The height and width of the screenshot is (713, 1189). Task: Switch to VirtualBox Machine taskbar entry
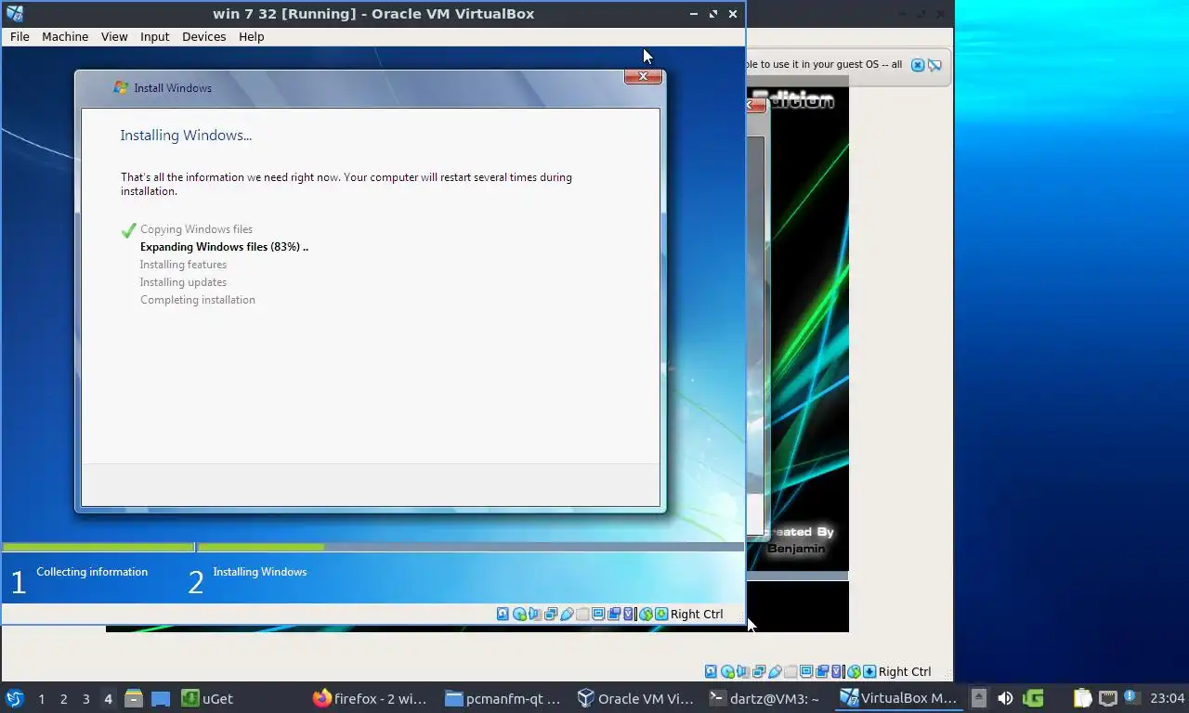899,698
